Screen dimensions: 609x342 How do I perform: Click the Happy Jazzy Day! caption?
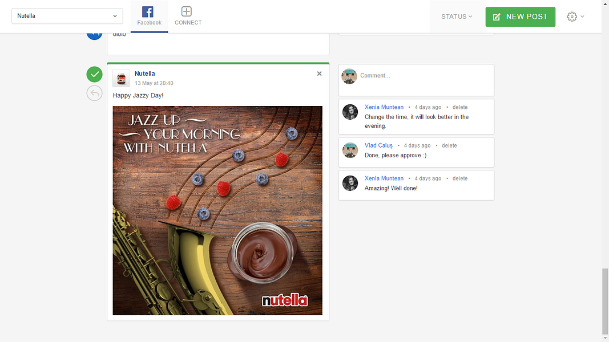pos(138,95)
